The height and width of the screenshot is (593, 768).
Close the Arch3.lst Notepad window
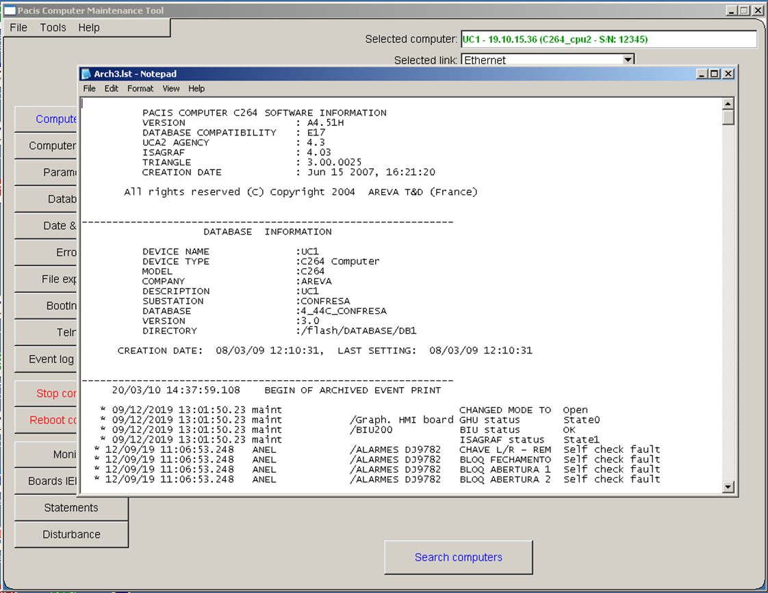pyautogui.click(x=728, y=74)
